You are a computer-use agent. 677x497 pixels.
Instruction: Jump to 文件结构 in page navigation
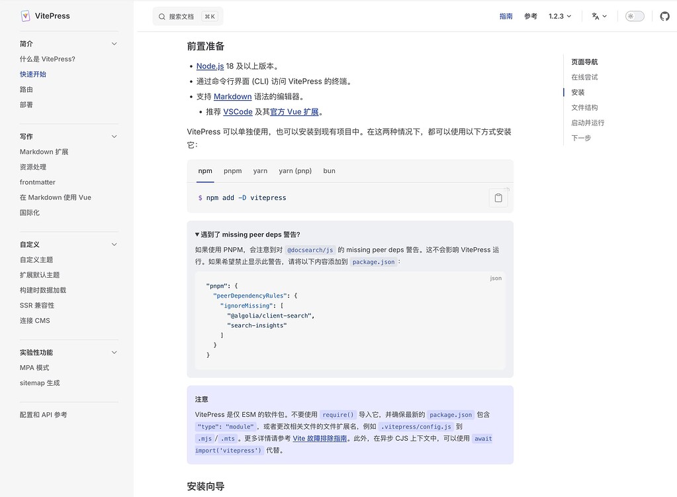pos(585,107)
